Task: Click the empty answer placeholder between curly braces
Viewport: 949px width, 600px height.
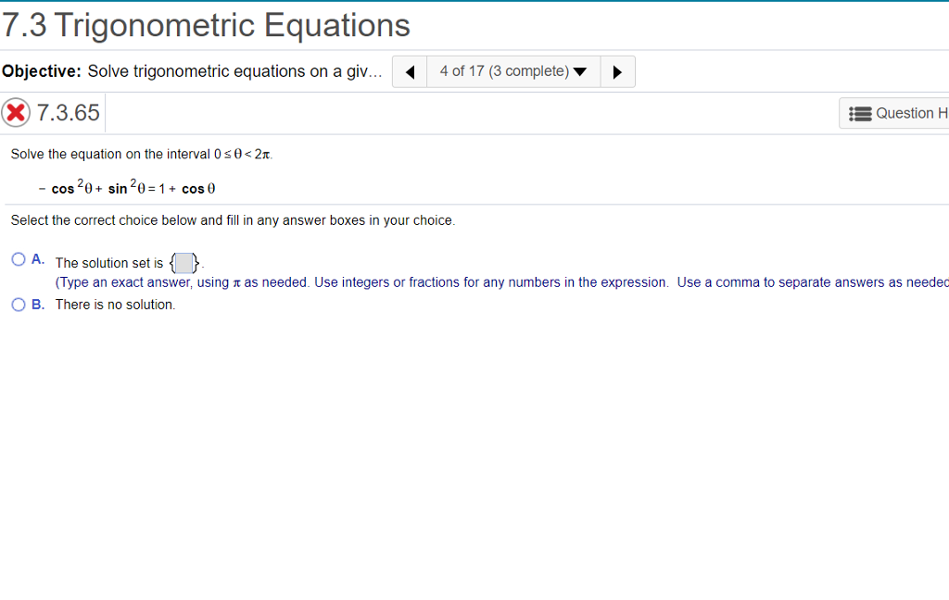Action: (183, 263)
